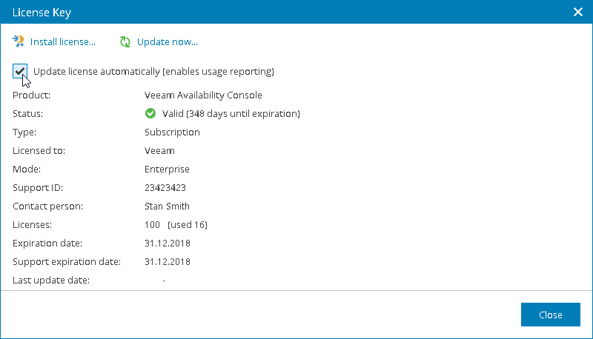The image size is (593, 339).
Task: Select the Support ID value 23423423
Action: click(165, 188)
